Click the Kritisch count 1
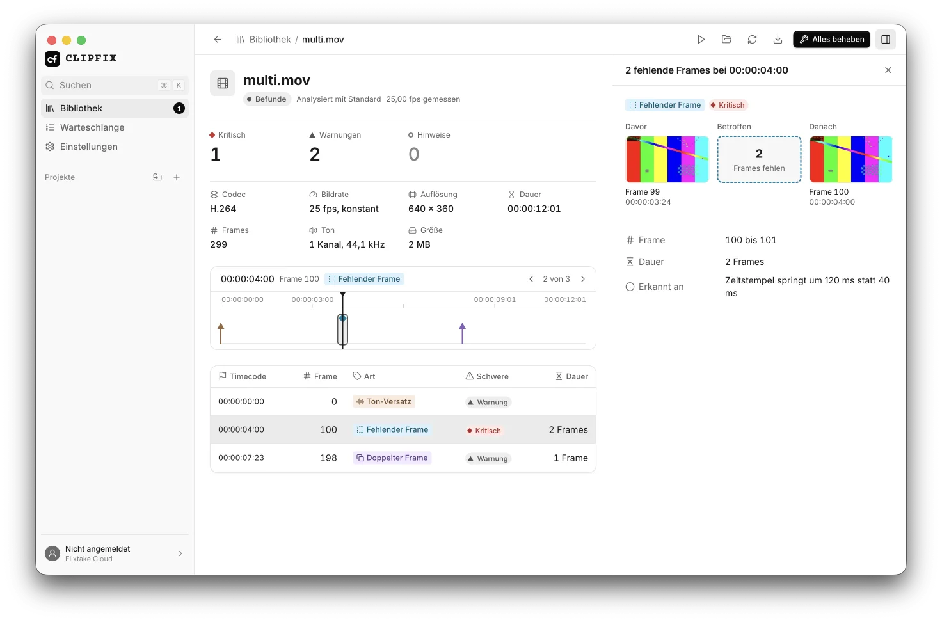Screen dimensions: 942x622 [216, 154]
